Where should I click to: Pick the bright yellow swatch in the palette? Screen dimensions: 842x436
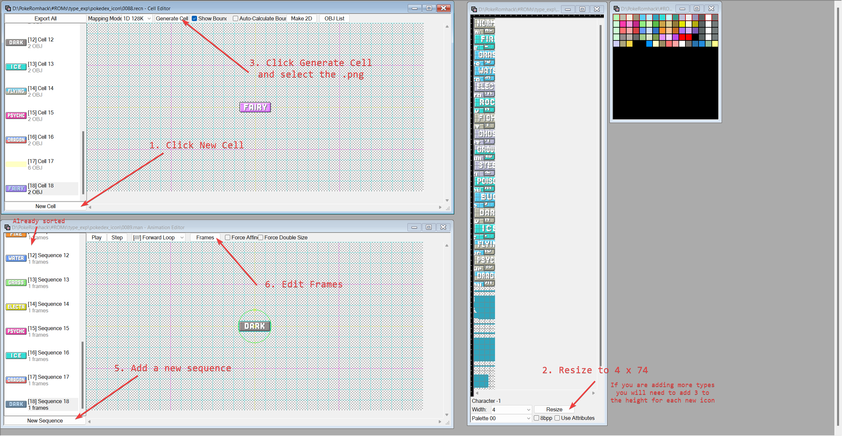pos(682,24)
